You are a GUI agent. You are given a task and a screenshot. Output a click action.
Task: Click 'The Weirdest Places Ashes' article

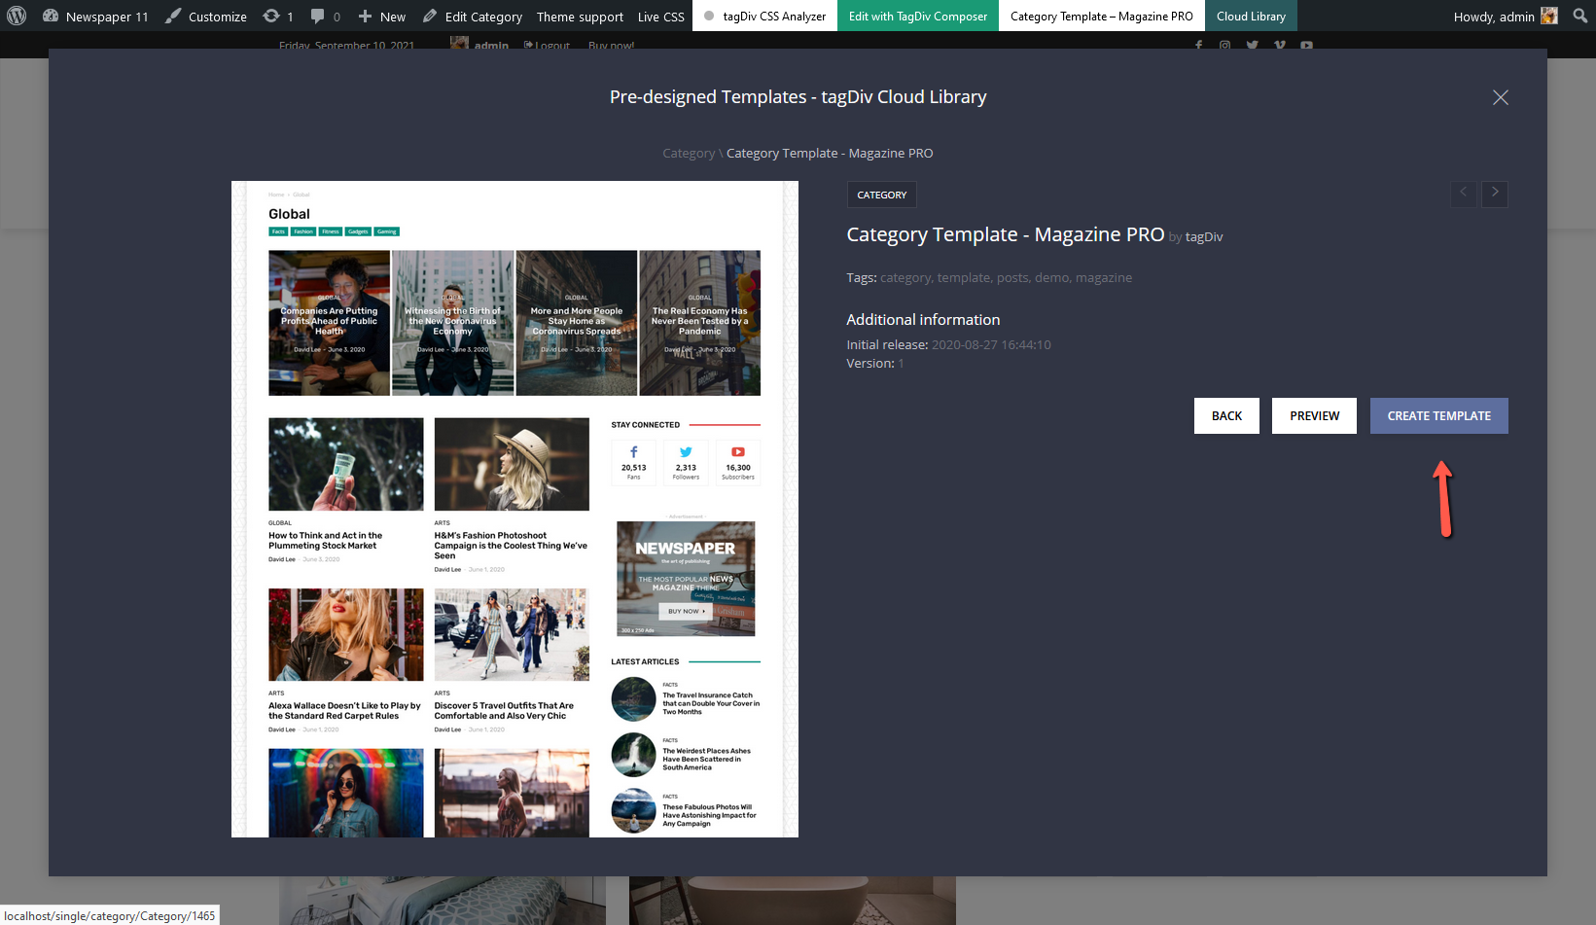coord(707,759)
